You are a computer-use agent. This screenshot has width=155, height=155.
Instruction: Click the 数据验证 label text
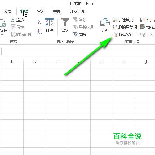[126, 34]
